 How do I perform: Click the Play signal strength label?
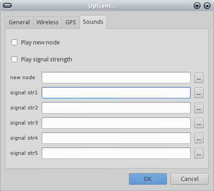pos(47,60)
